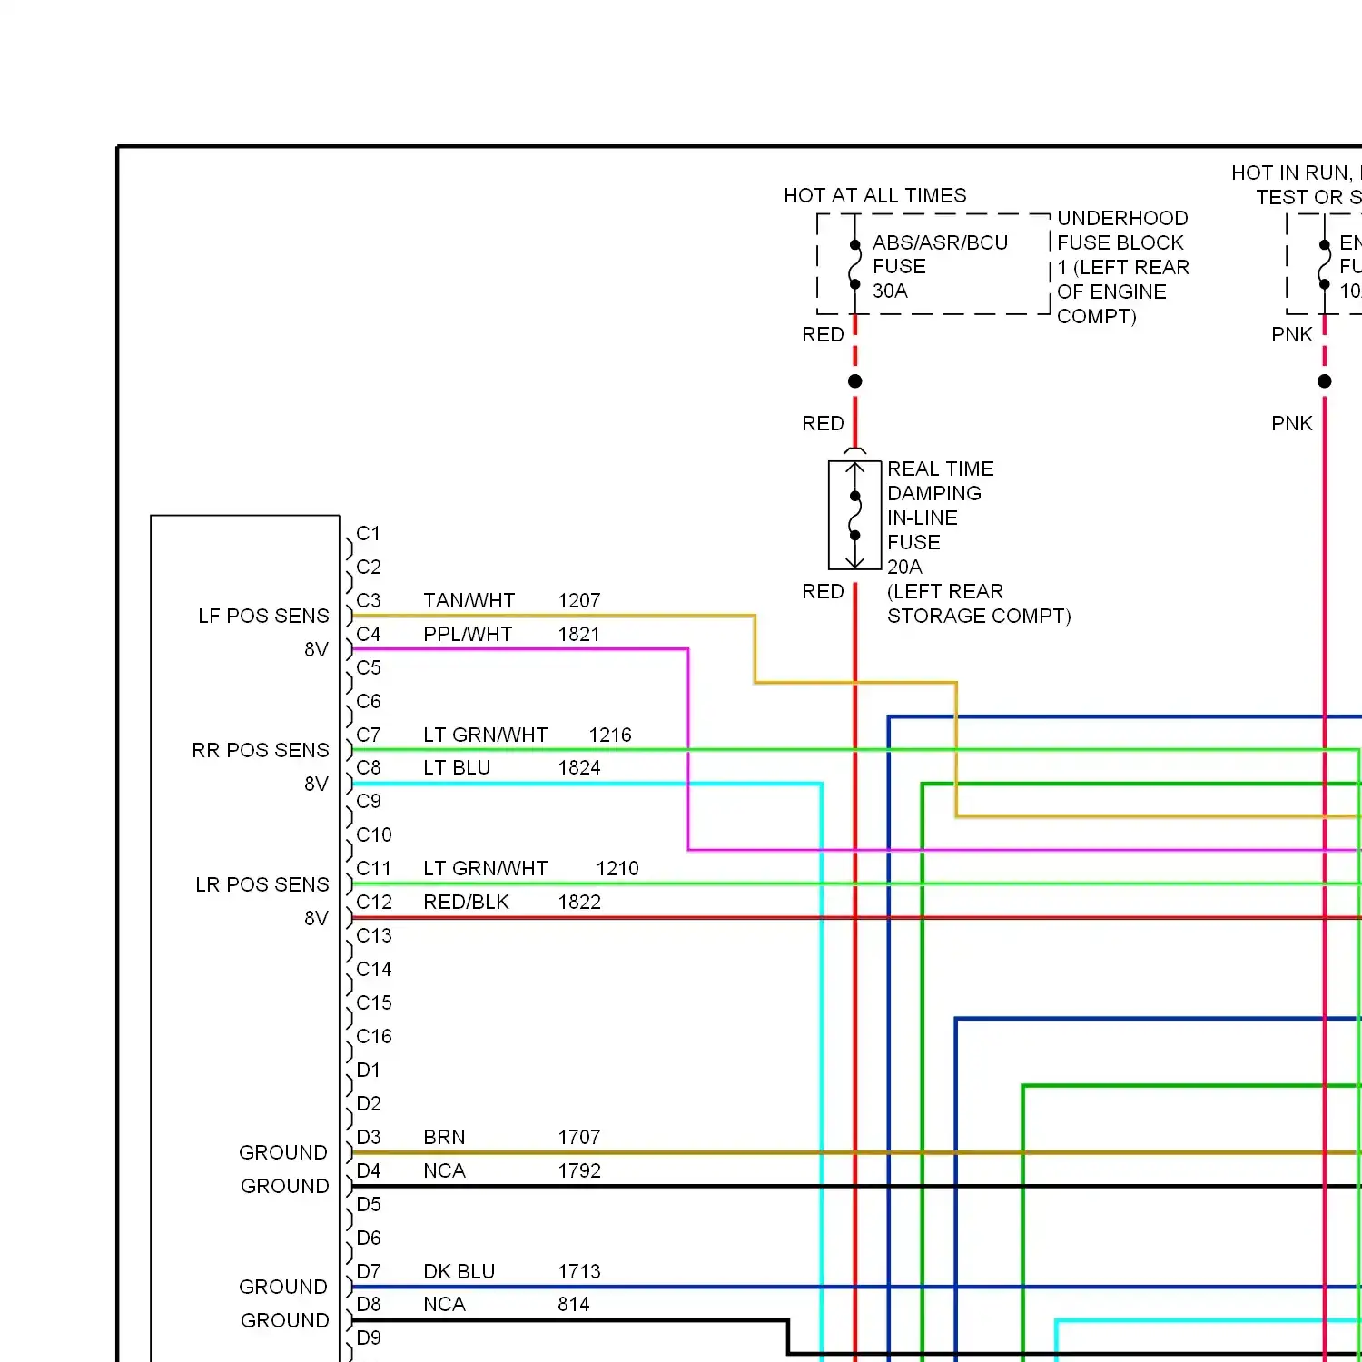Click connector pin label 'D2'
This screenshot has width=1362, height=1362.
[369, 1104]
